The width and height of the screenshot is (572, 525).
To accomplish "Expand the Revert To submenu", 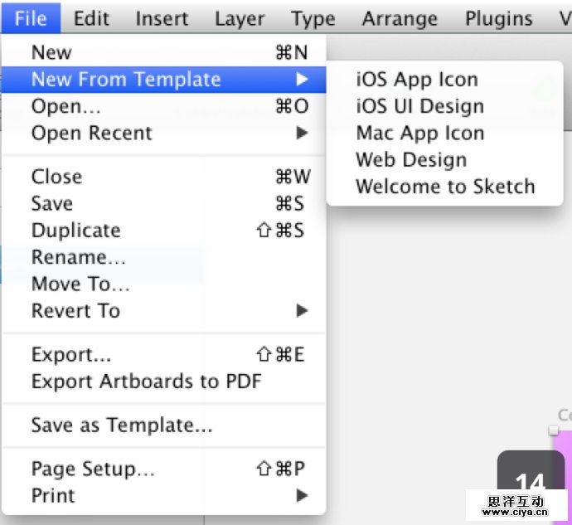I will [x=75, y=311].
